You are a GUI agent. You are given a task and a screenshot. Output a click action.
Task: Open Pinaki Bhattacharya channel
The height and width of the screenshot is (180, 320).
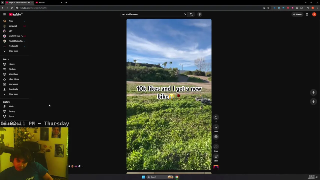pyautogui.click(x=14, y=41)
